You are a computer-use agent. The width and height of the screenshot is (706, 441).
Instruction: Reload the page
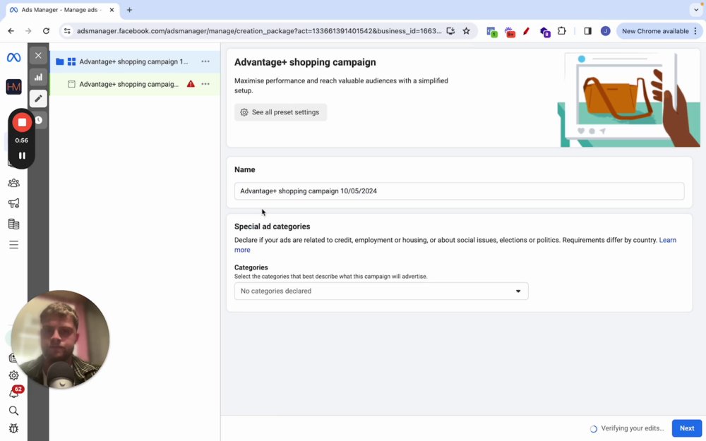(x=46, y=31)
